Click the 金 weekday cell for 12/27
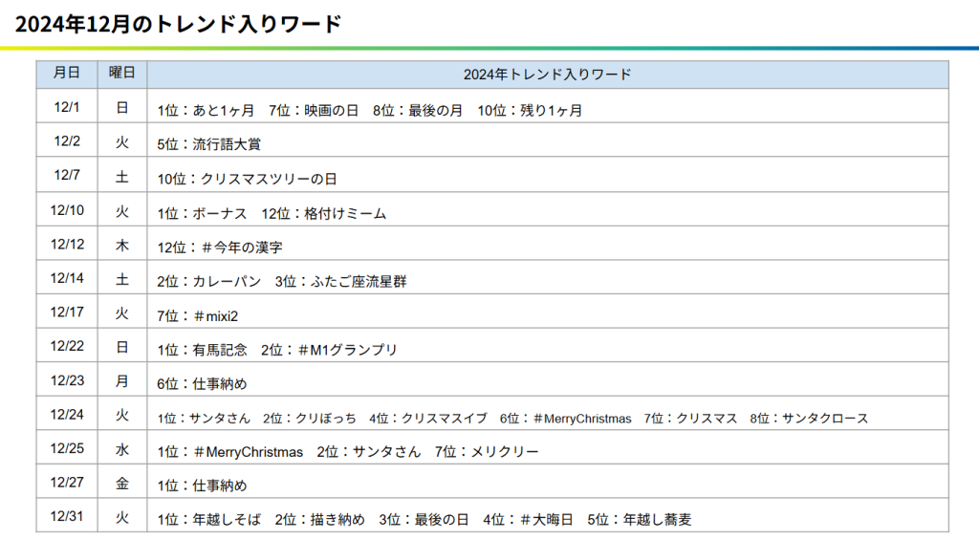Viewport: 979px width, 539px height. coord(122,484)
